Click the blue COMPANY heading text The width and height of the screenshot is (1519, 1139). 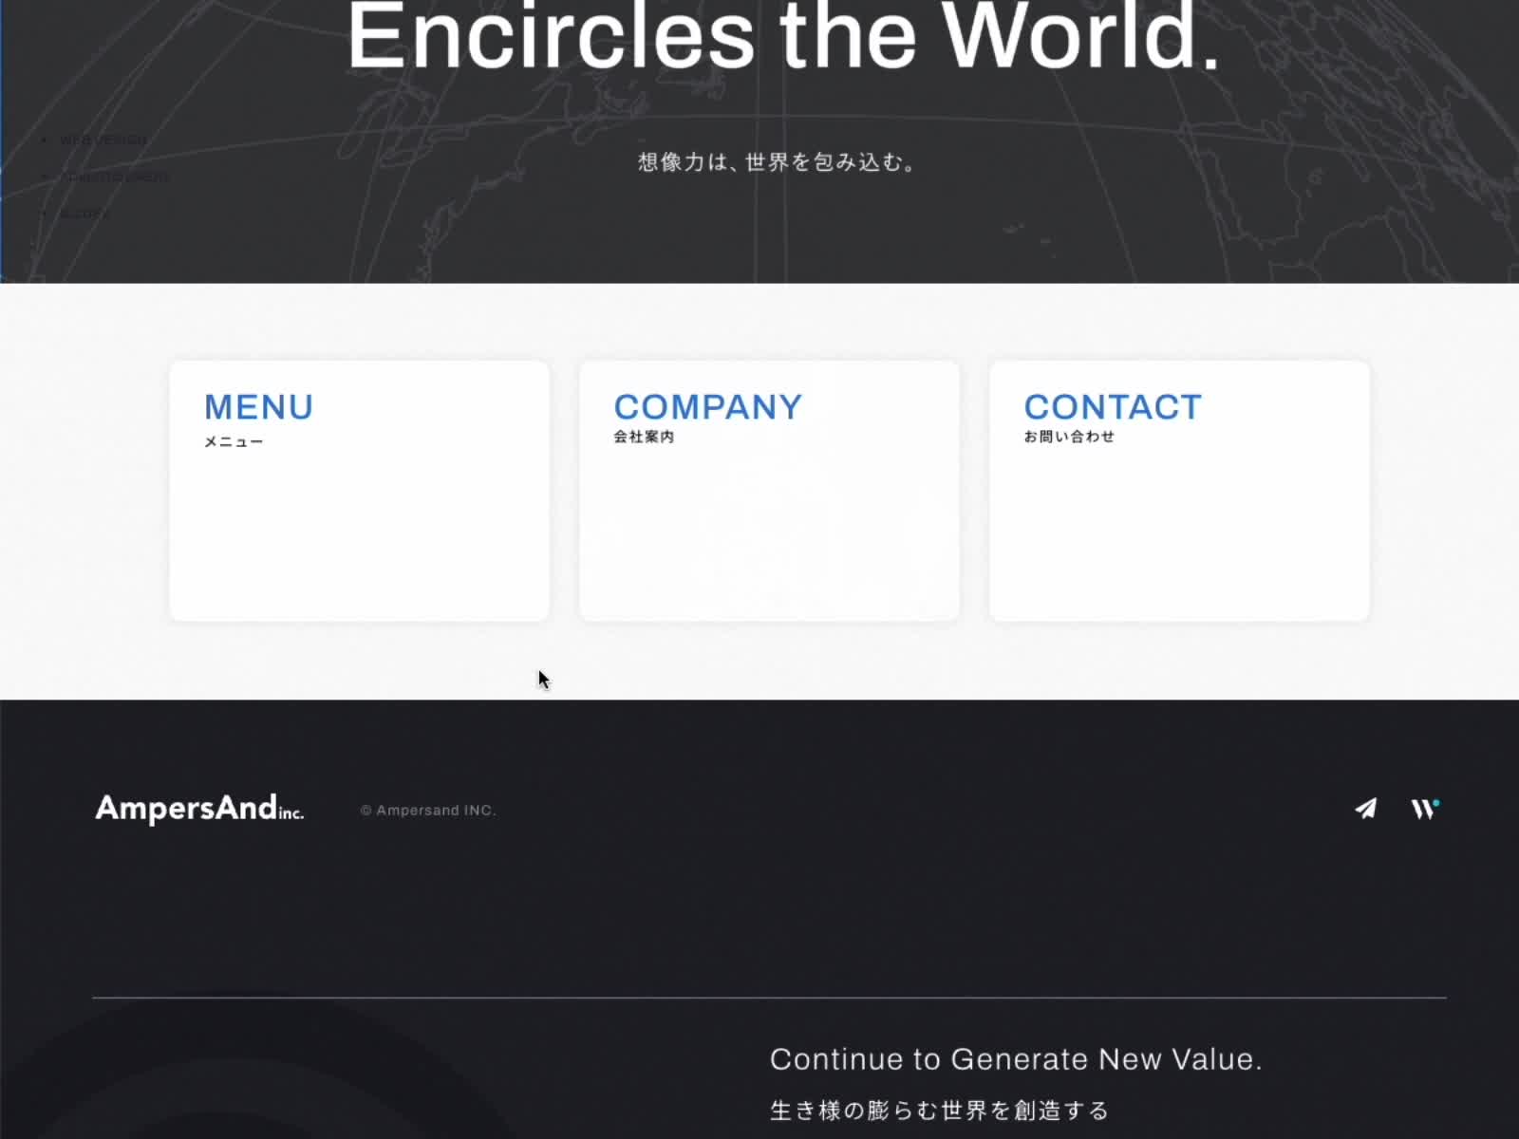point(708,407)
